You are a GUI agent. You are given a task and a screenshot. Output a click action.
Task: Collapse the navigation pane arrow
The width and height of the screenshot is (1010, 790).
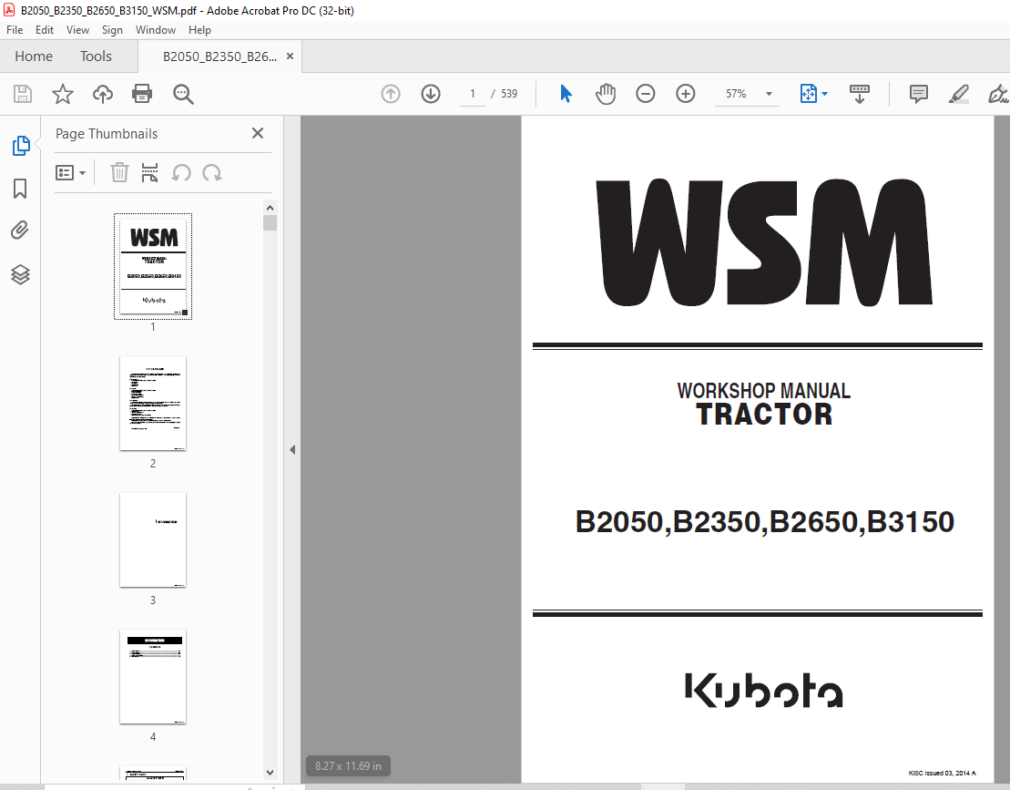pos(292,450)
